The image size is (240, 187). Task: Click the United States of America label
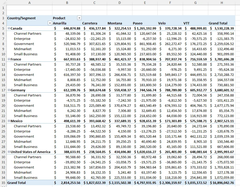pyautogui.click(x=30, y=152)
